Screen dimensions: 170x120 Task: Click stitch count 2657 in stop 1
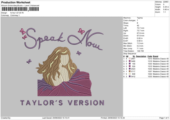click(x=133, y=59)
